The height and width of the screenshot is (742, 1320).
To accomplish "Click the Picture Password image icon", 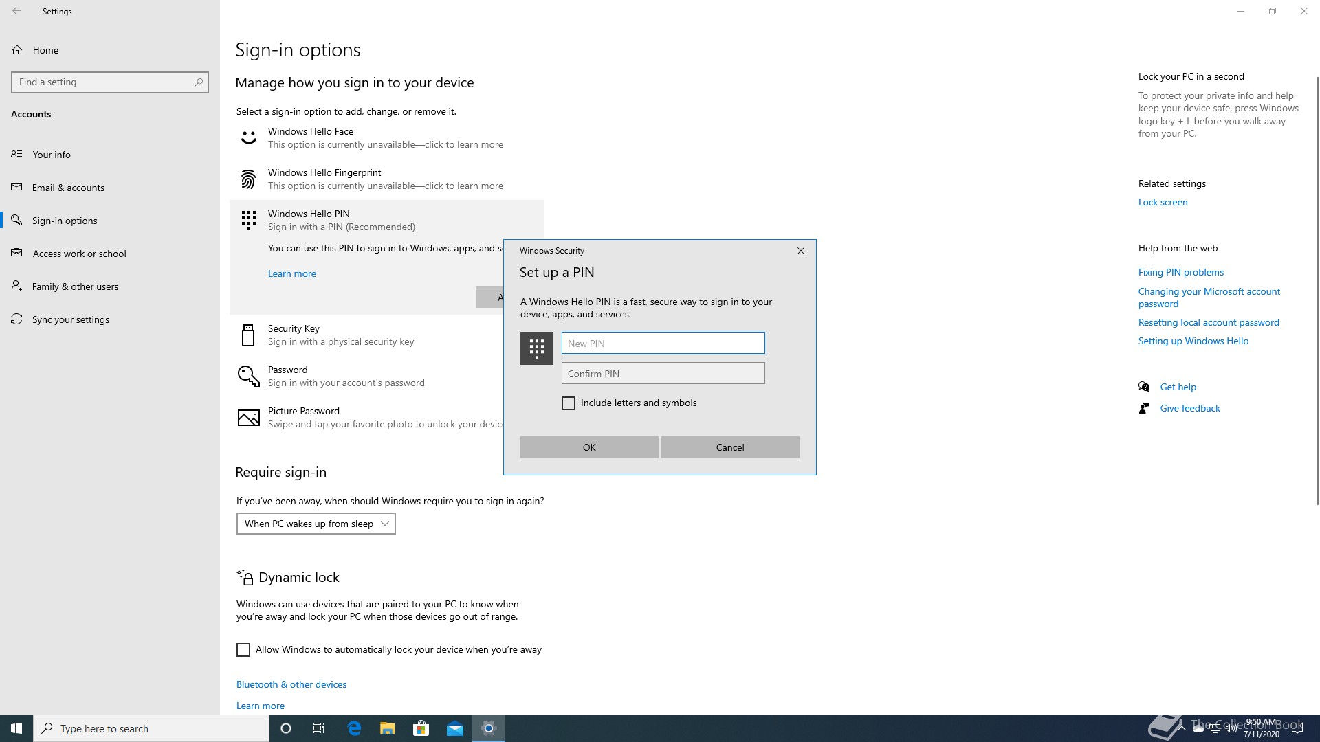I will pyautogui.click(x=248, y=417).
